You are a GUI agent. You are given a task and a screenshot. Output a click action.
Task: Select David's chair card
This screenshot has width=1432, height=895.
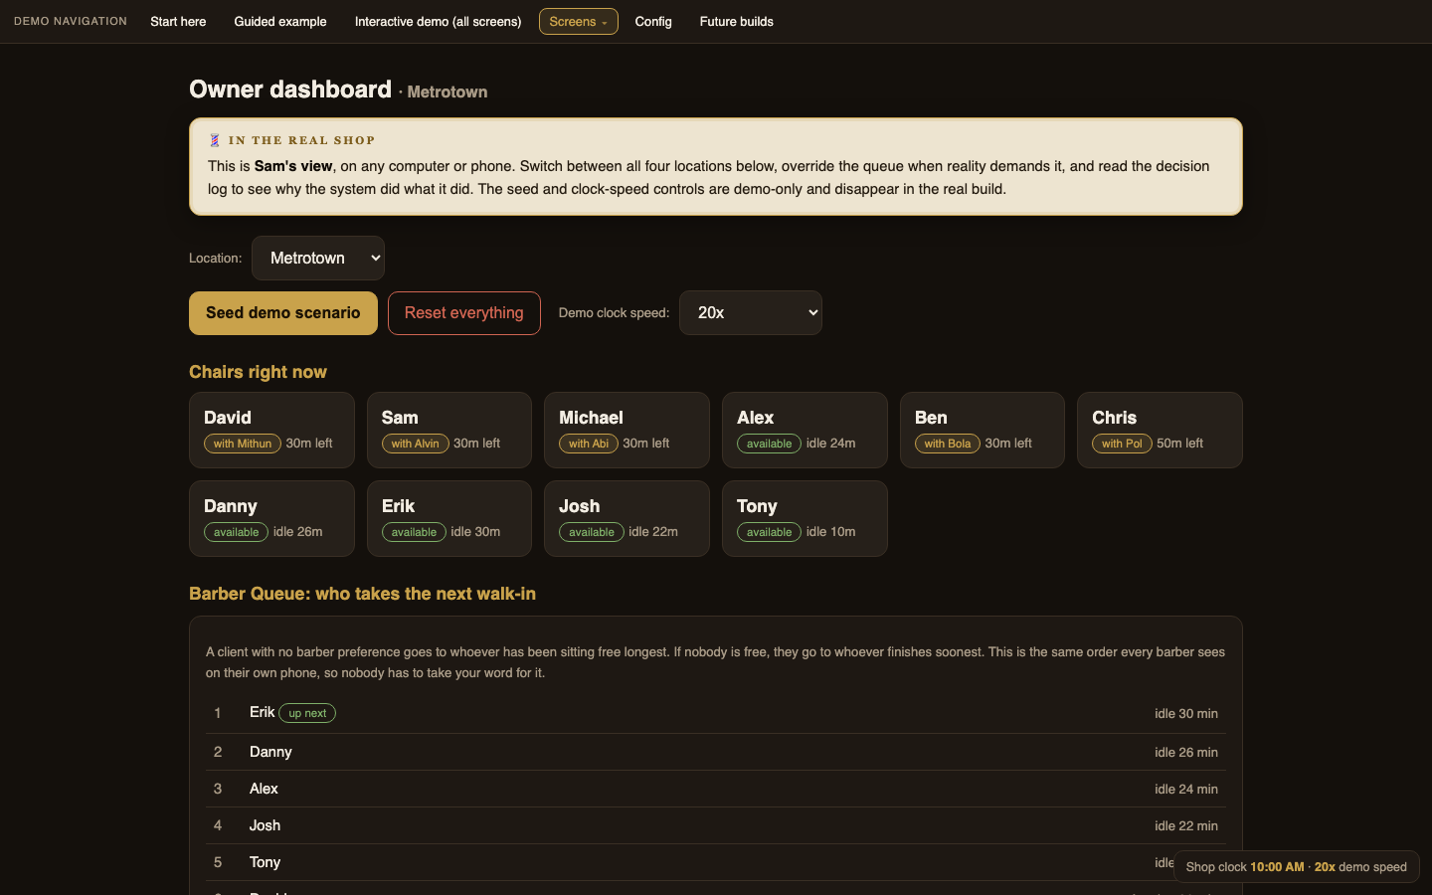[x=271, y=430]
